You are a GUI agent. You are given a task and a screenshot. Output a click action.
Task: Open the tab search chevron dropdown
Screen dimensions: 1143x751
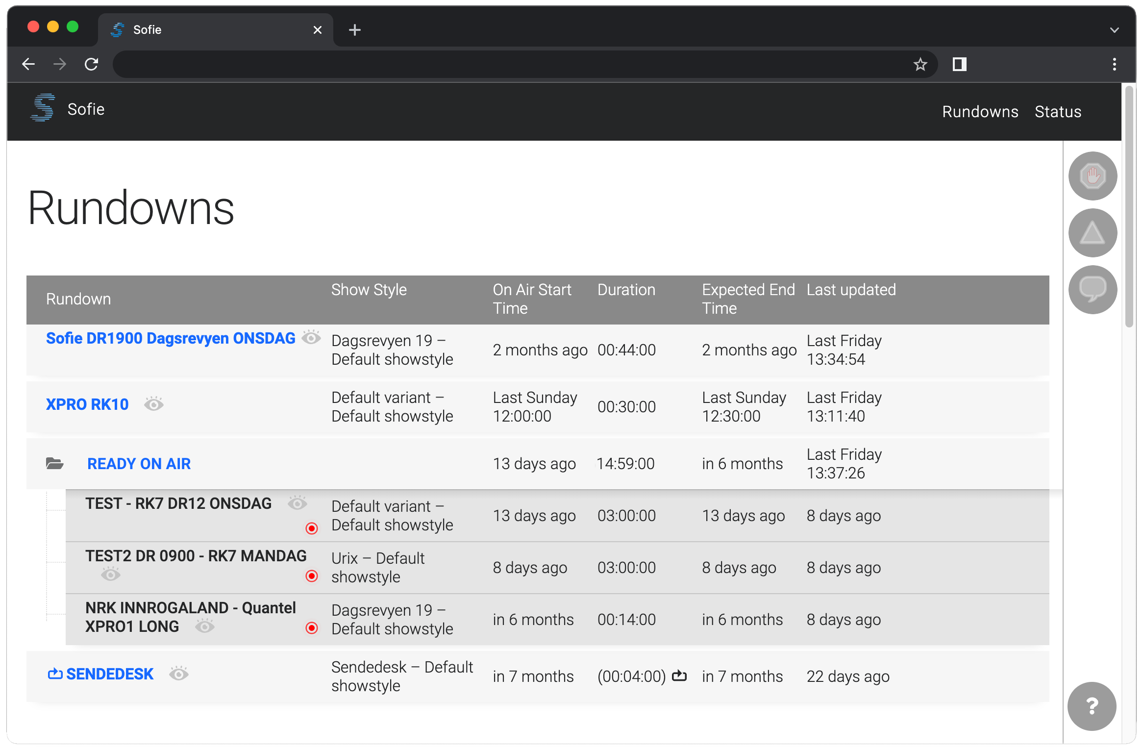click(1114, 30)
